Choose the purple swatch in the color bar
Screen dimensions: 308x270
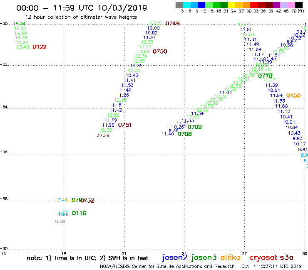point(276,5)
